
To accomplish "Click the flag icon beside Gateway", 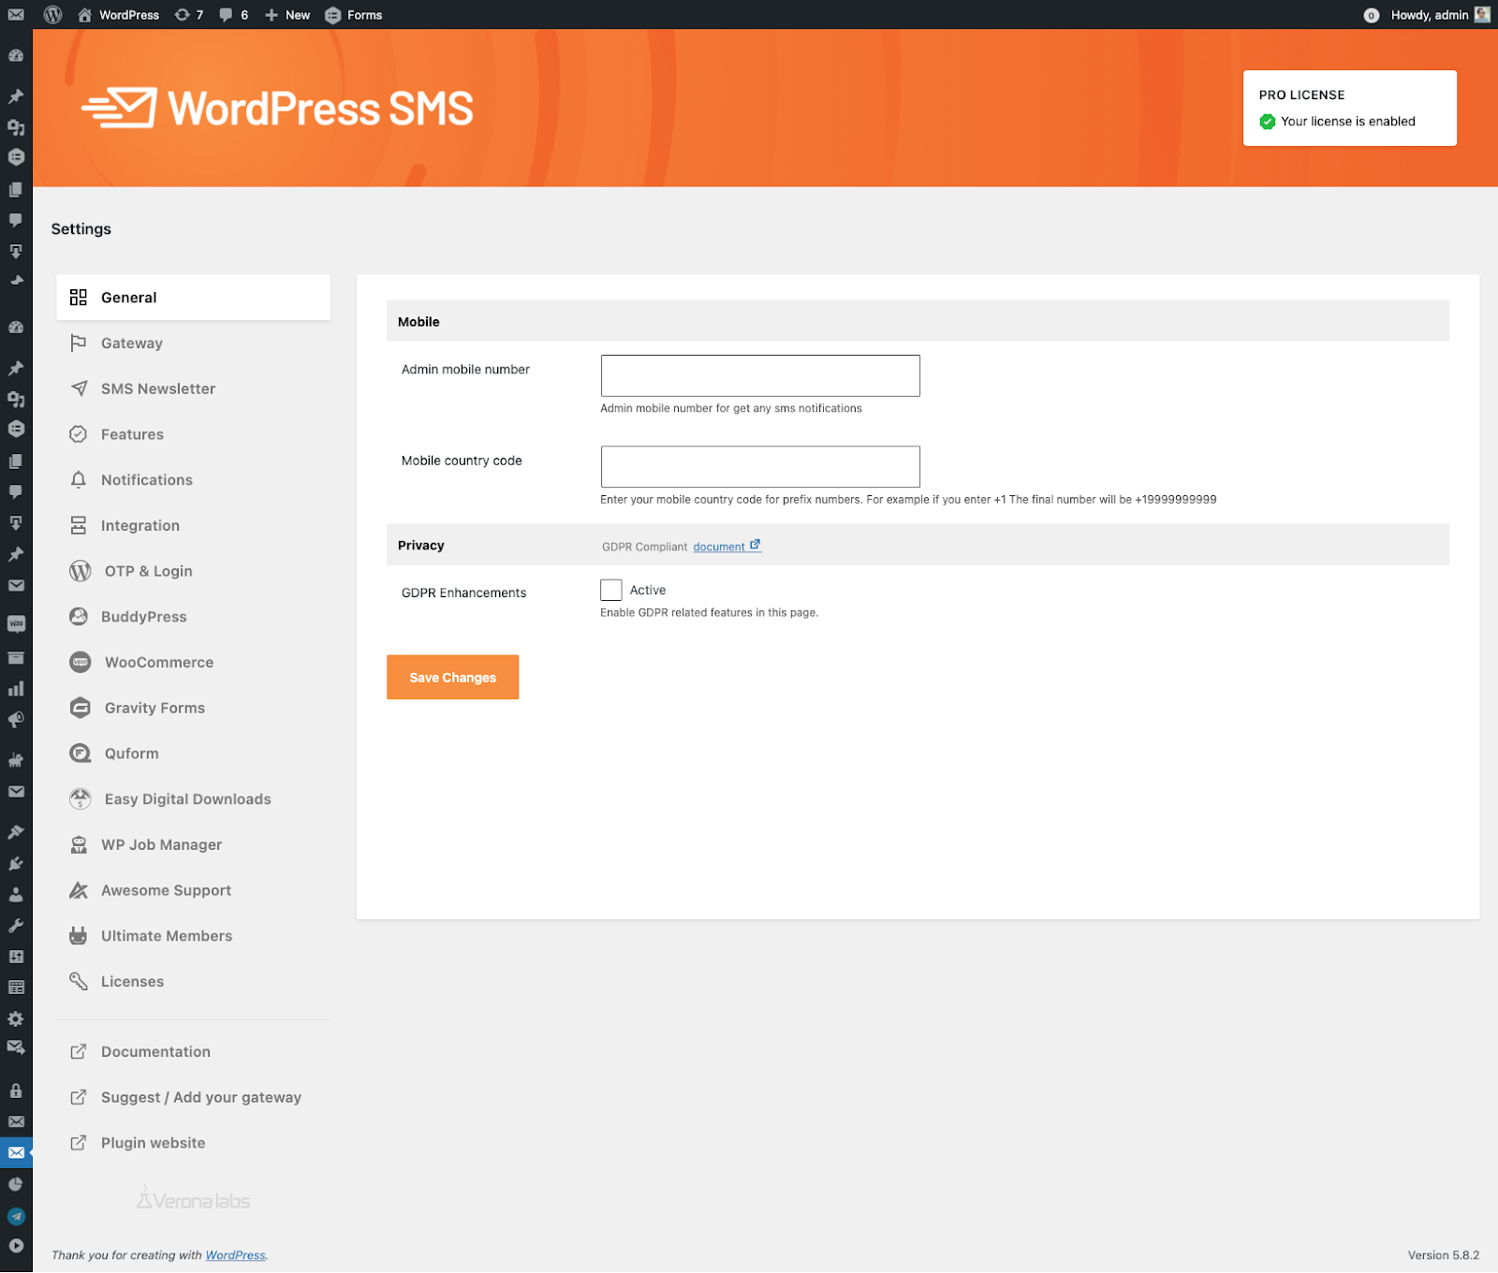I will 79,344.
